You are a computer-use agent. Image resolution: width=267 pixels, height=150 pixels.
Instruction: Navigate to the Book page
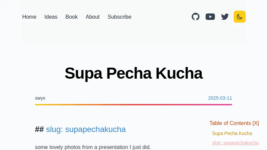pyautogui.click(x=71, y=17)
